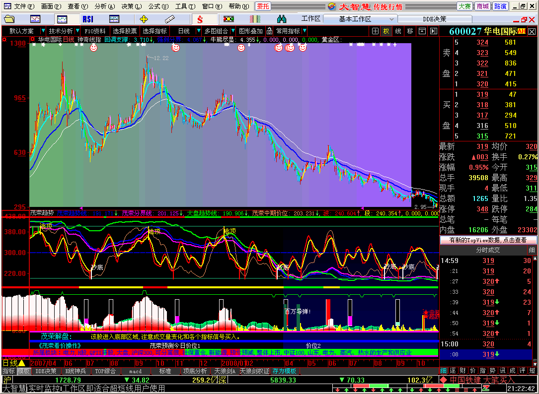This screenshot has height=394, width=539.
Task: Click the 商城 button
Action: coord(483,6)
